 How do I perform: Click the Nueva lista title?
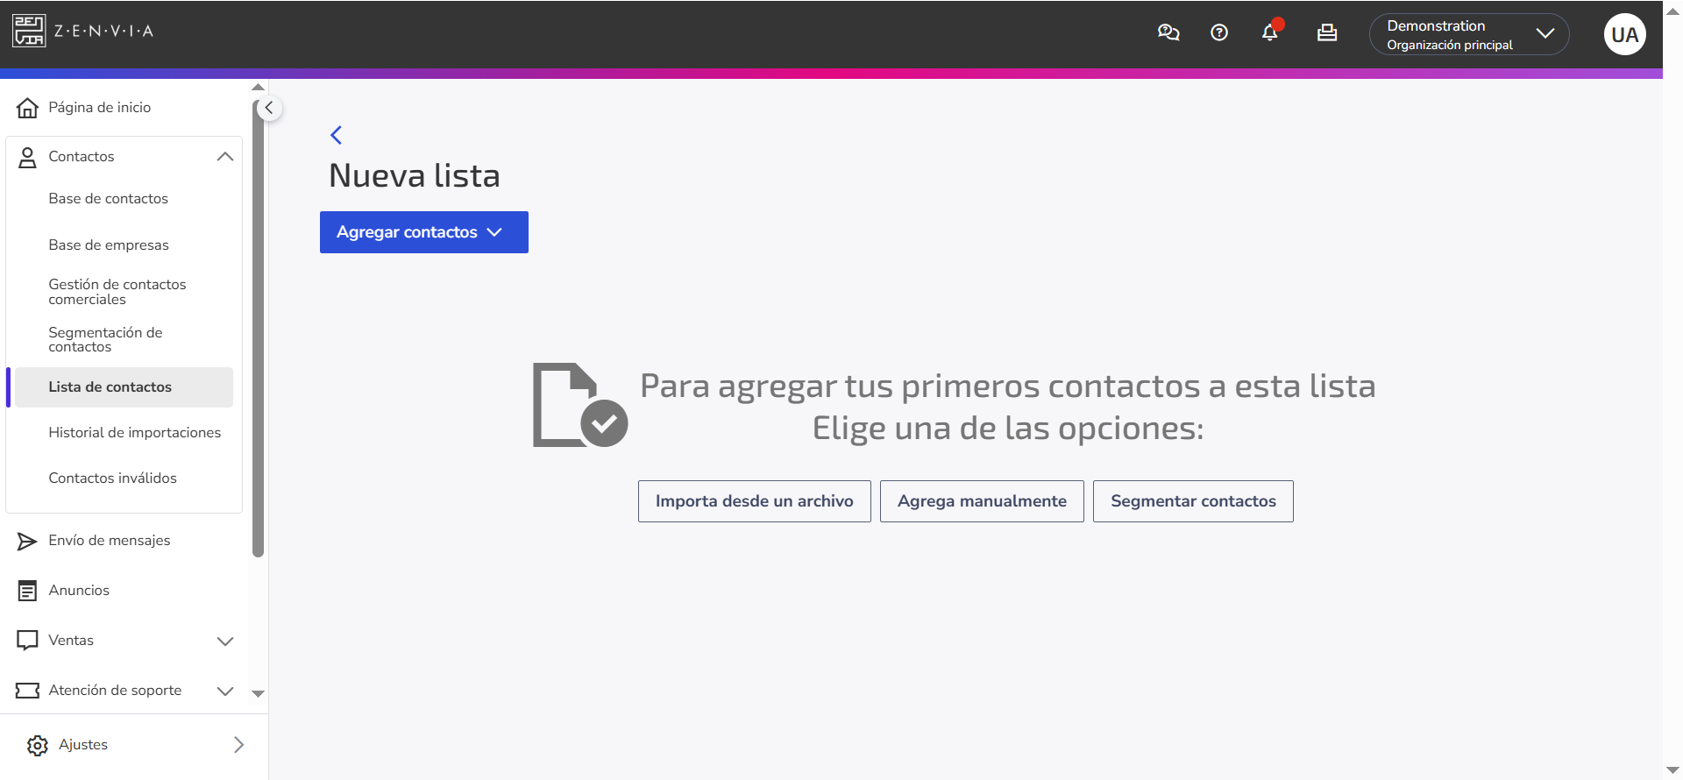point(415,176)
